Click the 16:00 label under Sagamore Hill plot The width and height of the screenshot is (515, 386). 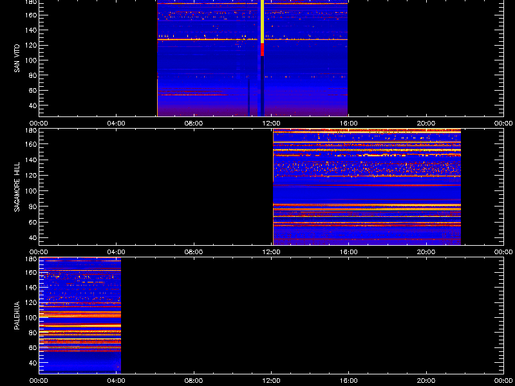point(349,252)
